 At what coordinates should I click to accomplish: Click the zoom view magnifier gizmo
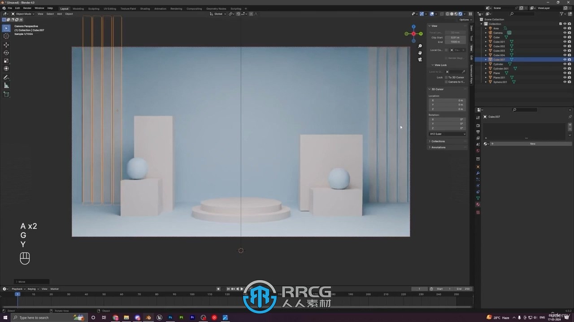pyautogui.click(x=420, y=46)
